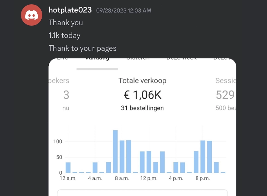This screenshot has height=196, width=267.
Task: Click the 8 a.m. axis label
Action: (x=122, y=178)
